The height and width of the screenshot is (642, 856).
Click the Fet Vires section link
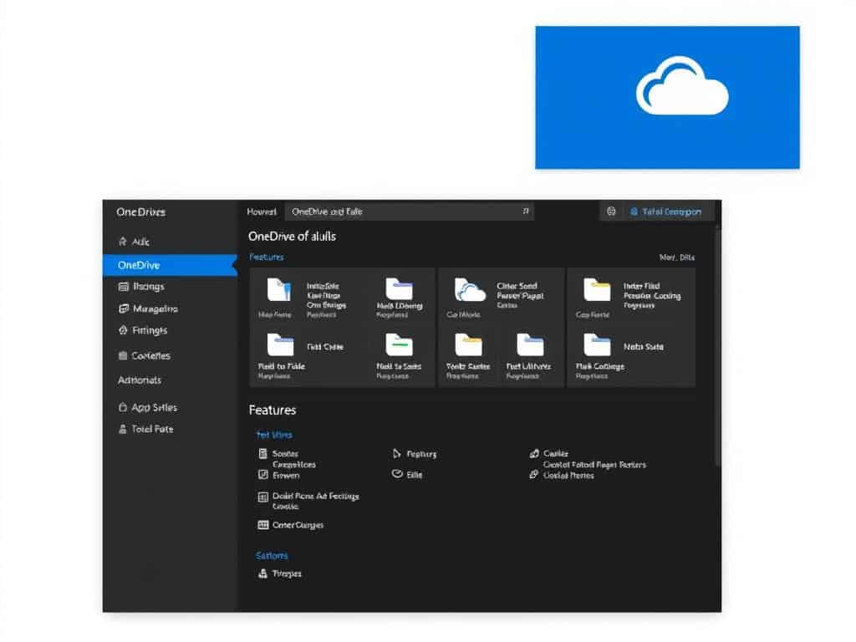point(274,435)
